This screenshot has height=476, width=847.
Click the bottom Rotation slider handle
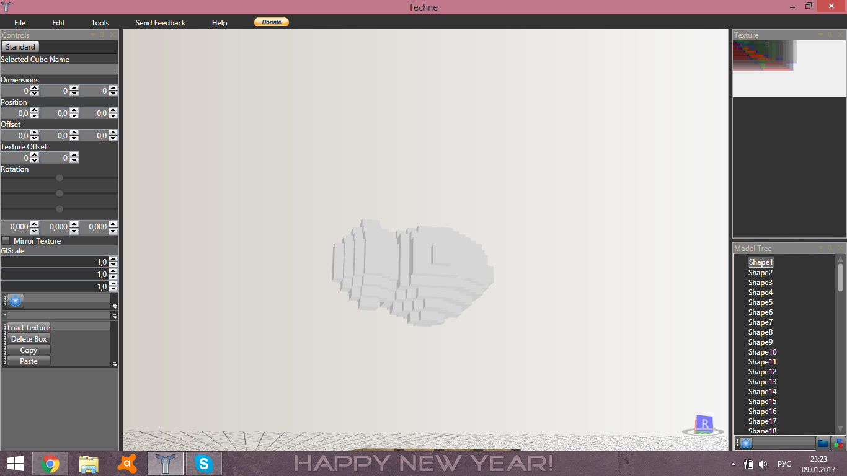pos(60,209)
